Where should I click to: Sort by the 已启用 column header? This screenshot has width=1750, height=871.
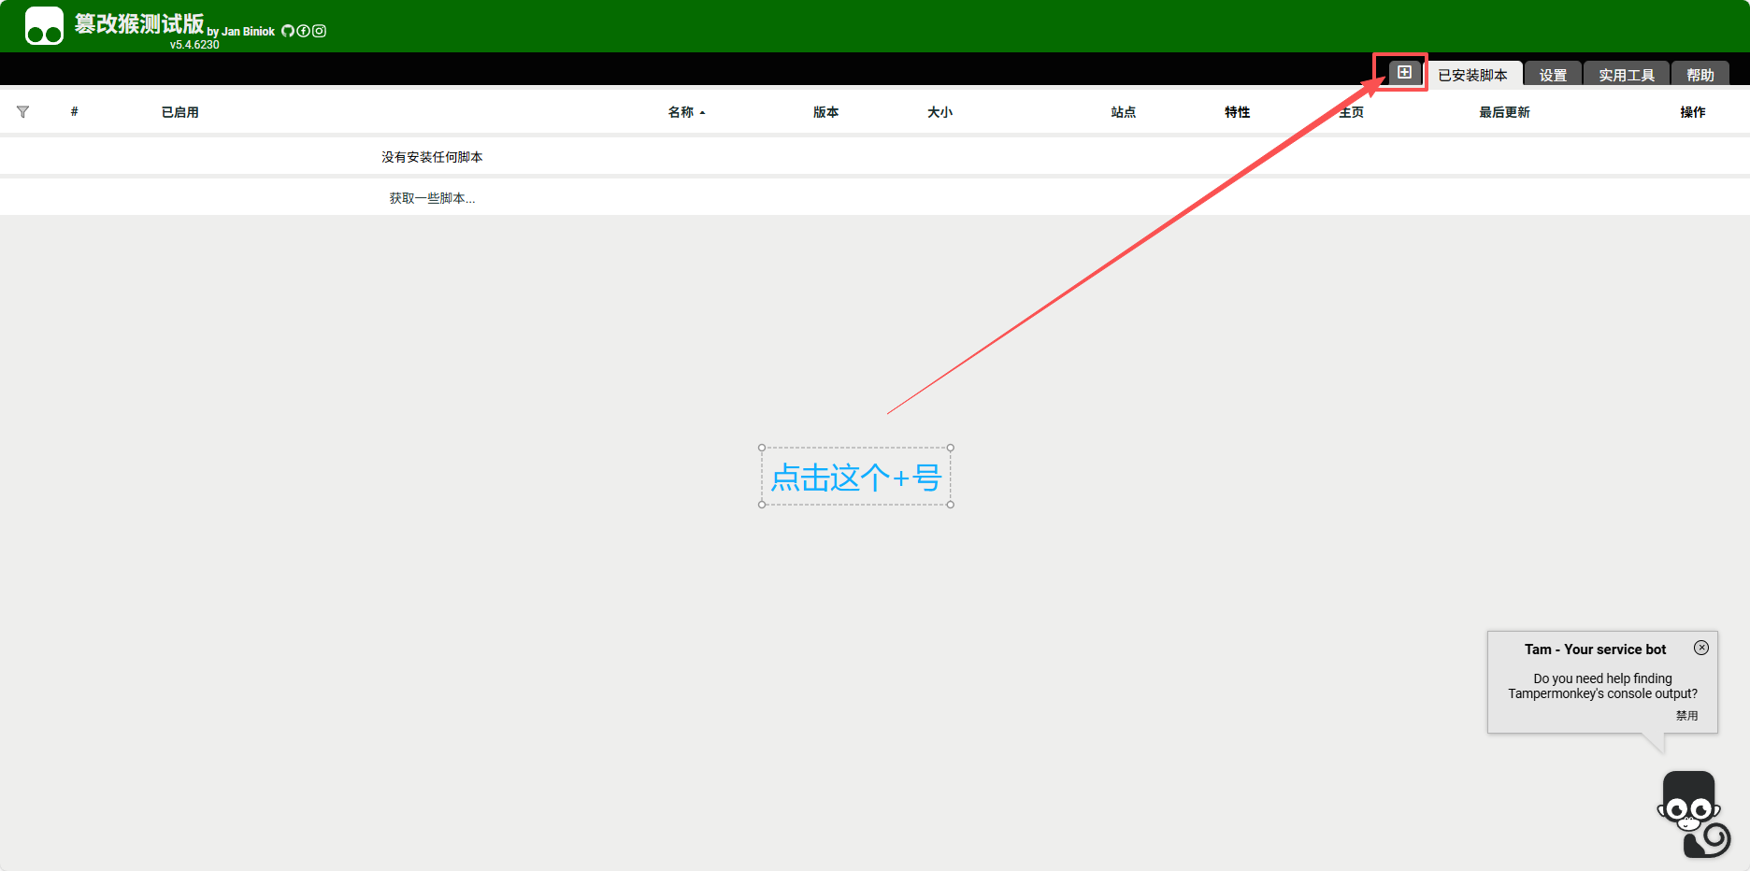[x=179, y=112]
